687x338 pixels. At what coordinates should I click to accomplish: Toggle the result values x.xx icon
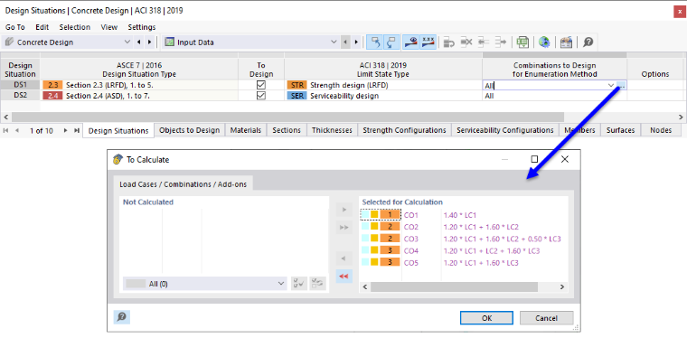pos(428,42)
